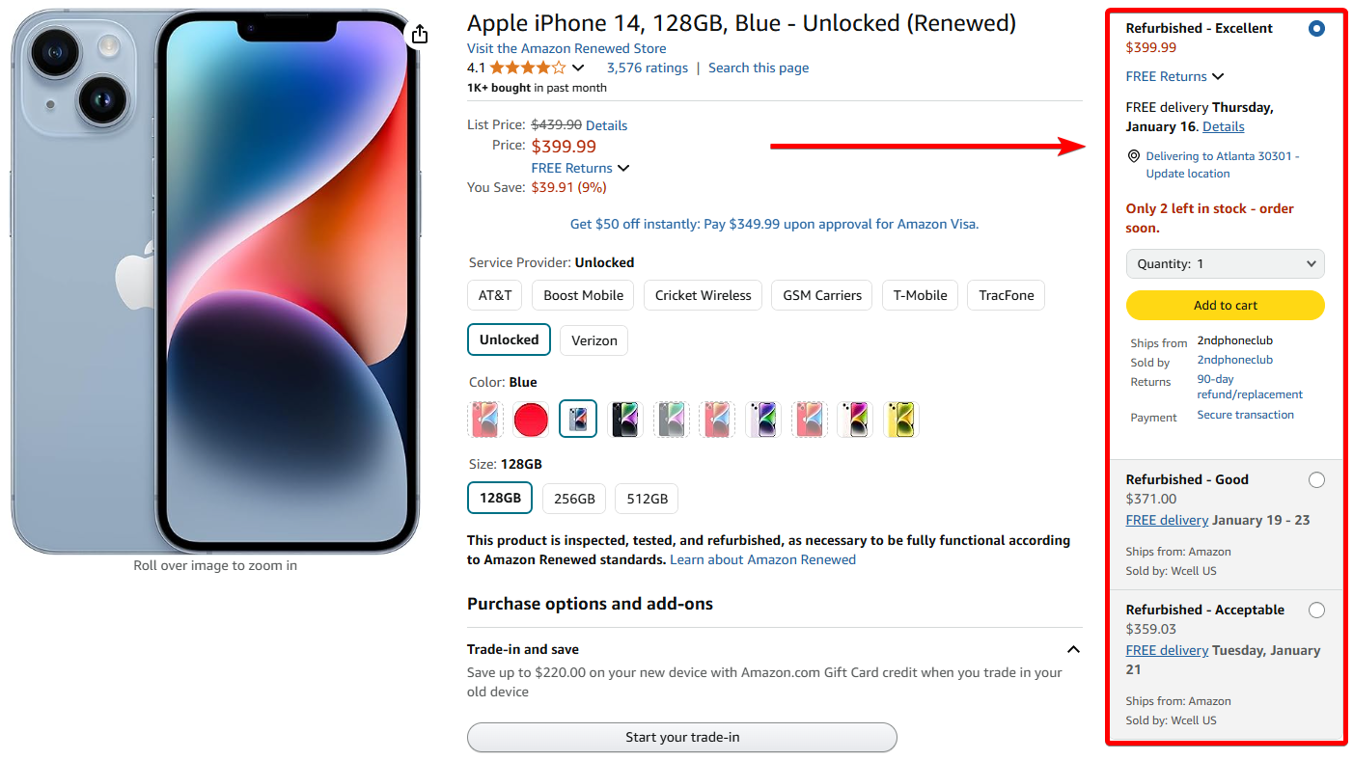The width and height of the screenshot is (1353, 760).
Task: Choose the 256GB storage size
Action: (x=573, y=499)
